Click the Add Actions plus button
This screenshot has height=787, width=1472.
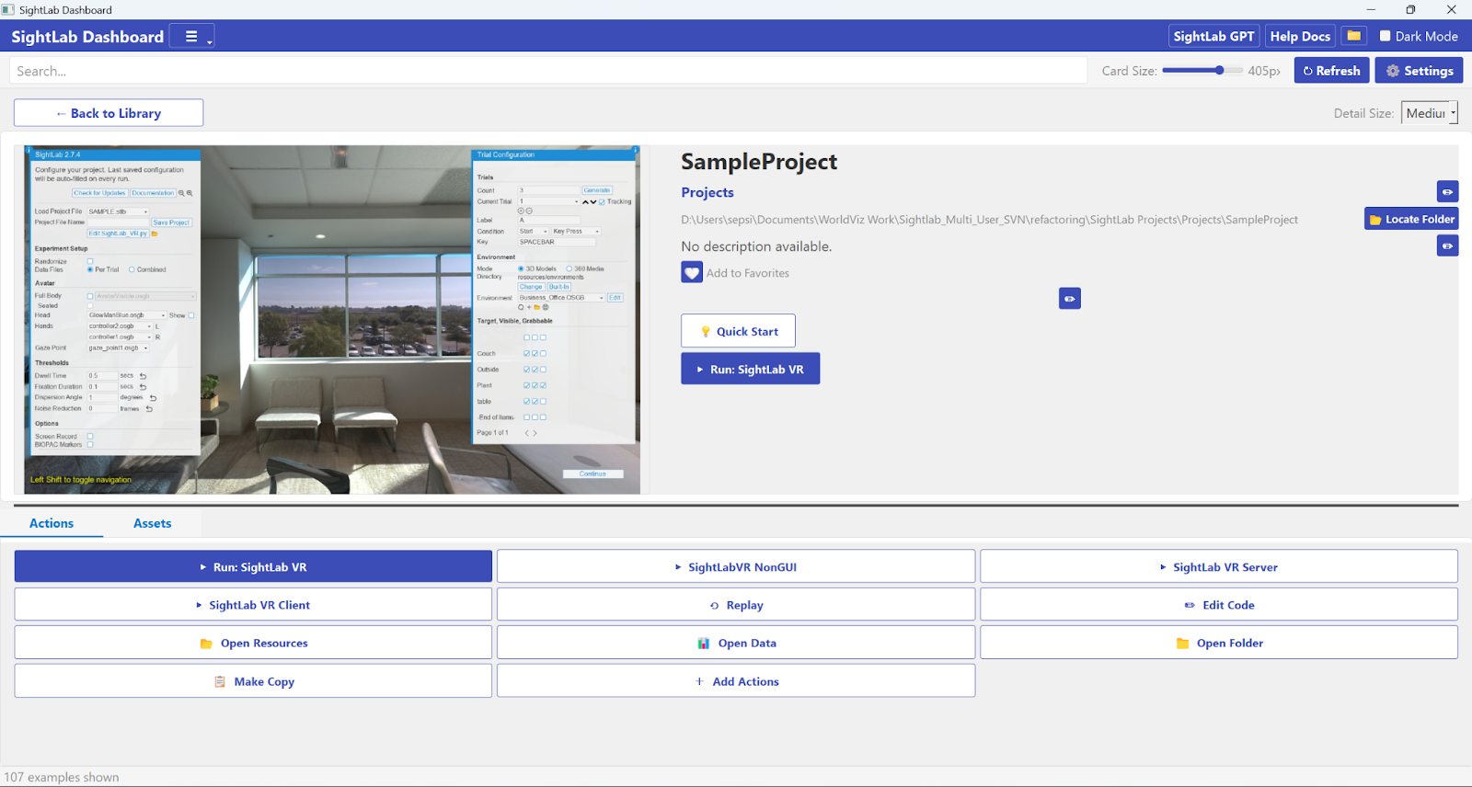point(736,681)
